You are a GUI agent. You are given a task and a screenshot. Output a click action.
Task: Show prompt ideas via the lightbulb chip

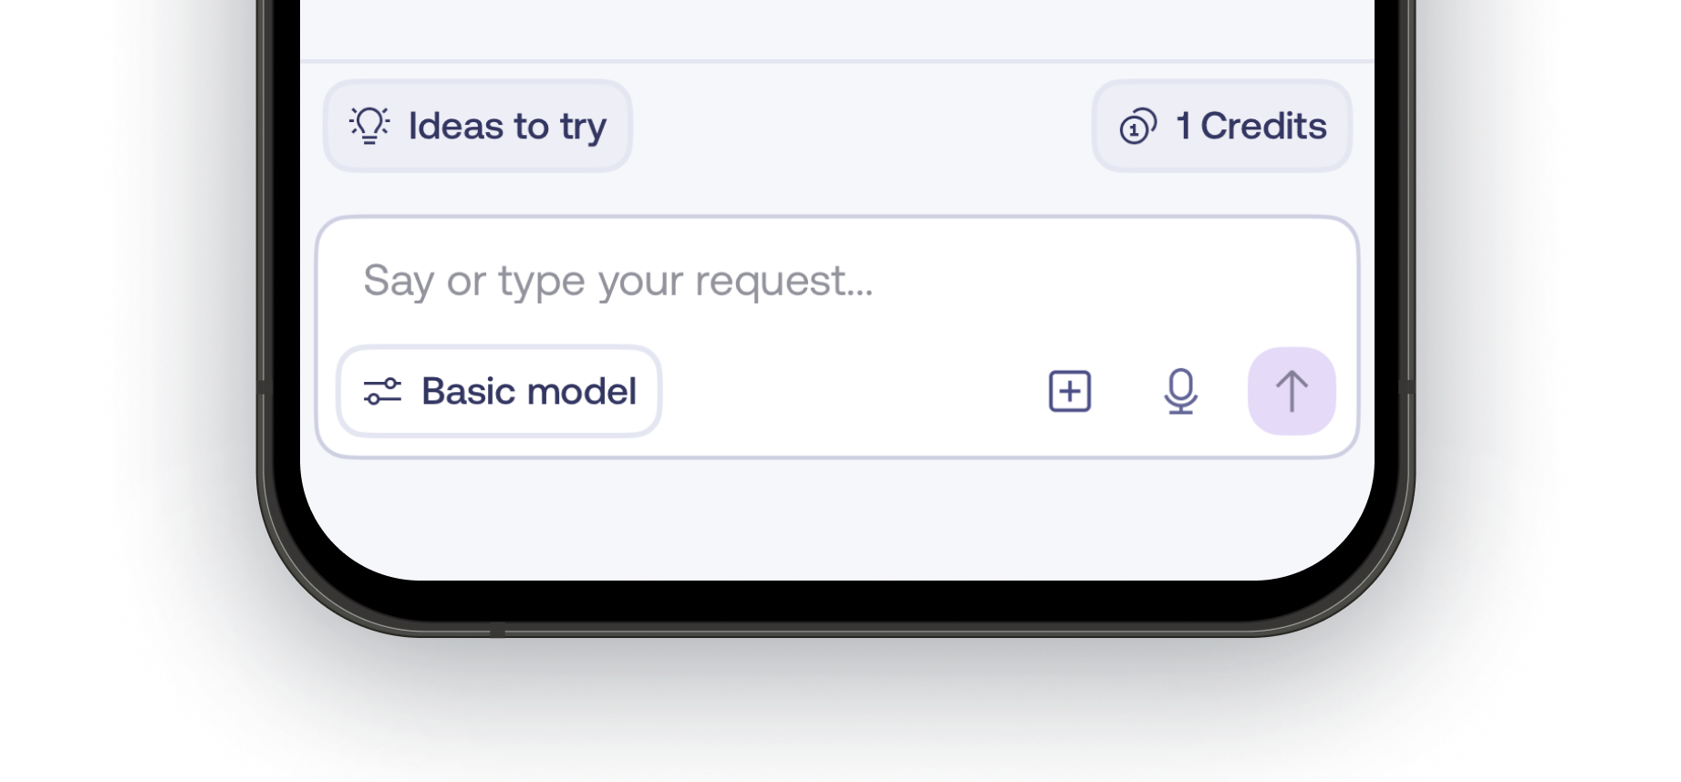point(477,126)
